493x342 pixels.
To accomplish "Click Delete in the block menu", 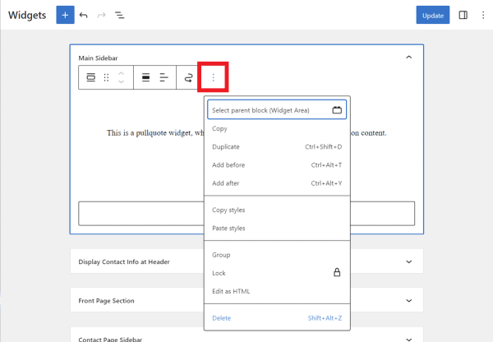I will pos(221,317).
